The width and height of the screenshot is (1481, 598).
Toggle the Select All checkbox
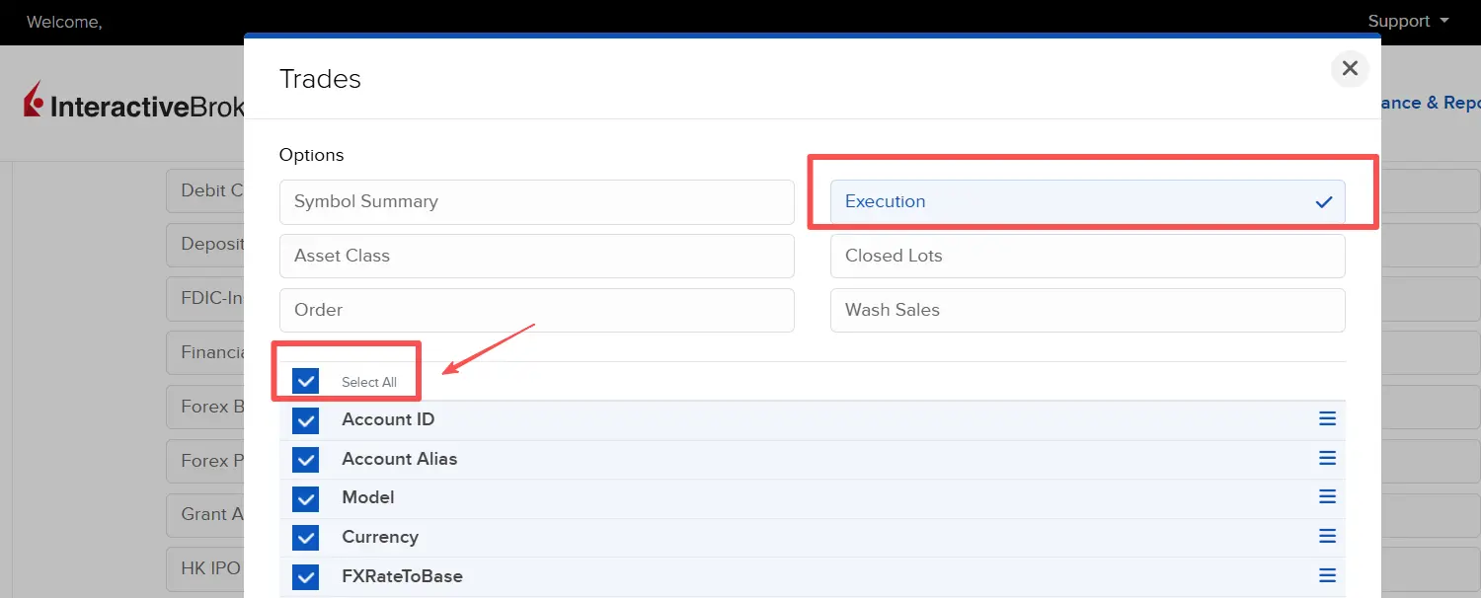click(306, 381)
